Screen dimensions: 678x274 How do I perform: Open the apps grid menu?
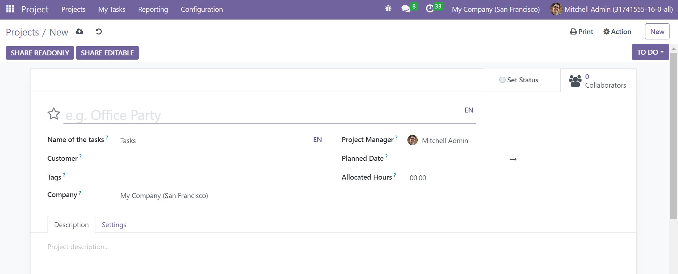point(10,9)
